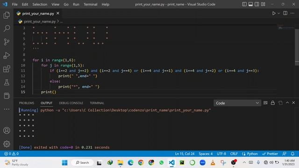Maximize the panel with the chevron
Screen dimensions: 299x168
click(287, 103)
